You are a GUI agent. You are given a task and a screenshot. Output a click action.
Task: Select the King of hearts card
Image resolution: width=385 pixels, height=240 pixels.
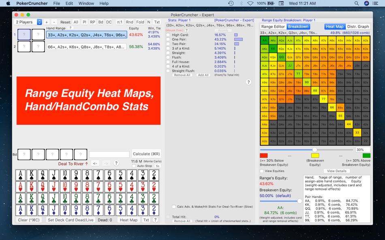pos(32,187)
